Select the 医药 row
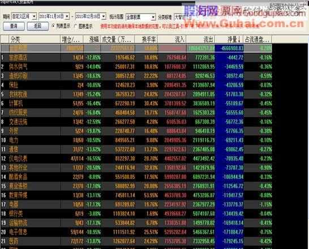Image resolution: width=309 pixels, height=249 pixels. (x=136, y=241)
